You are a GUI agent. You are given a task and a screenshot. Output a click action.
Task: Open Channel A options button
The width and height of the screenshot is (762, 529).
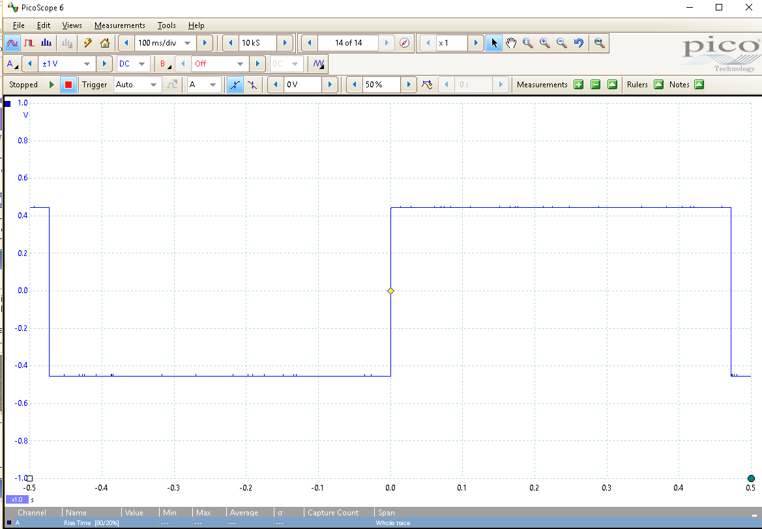[12, 64]
